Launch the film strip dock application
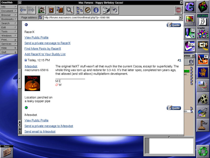The height and width of the screenshot is (158, 210). click(203, 46)
